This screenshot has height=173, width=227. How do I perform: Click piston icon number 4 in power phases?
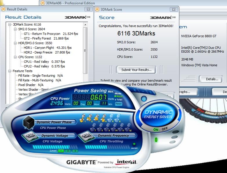pyautogui.click(x=104, y=117)
